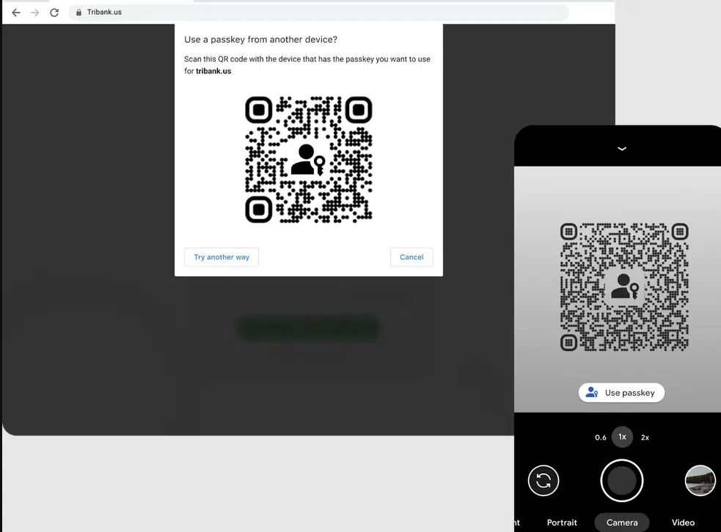Viewport: 721px width, 532px height.
Task: Switch to Portrait mode
Action: point(562,522)
